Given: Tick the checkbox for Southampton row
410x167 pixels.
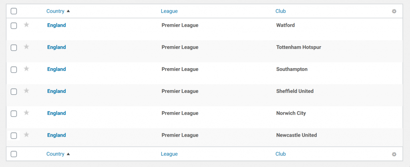Looking at the screenshot, I should coord(14,69).
